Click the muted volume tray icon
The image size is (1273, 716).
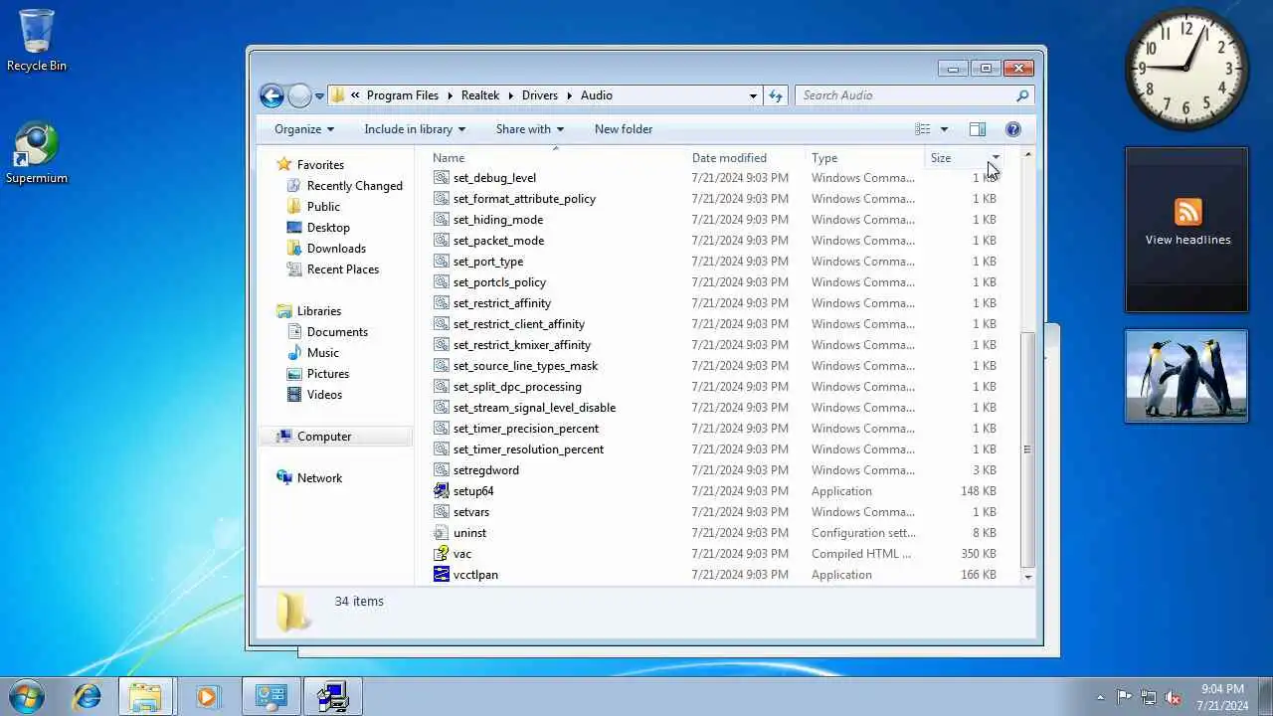click(1174, 697)
